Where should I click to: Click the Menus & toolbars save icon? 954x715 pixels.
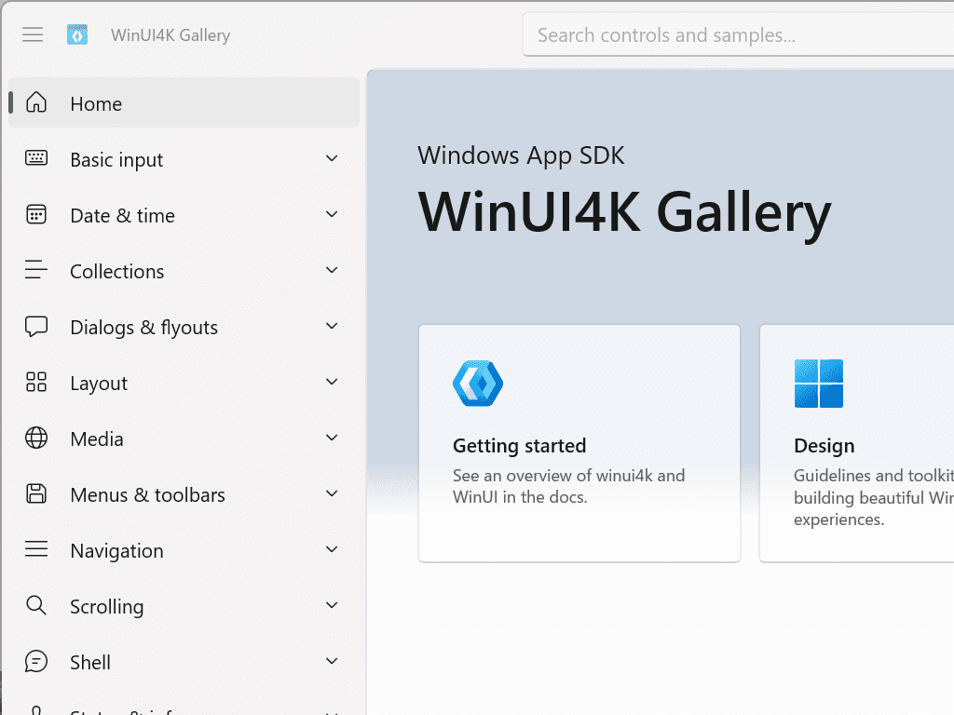coord(36,493)
